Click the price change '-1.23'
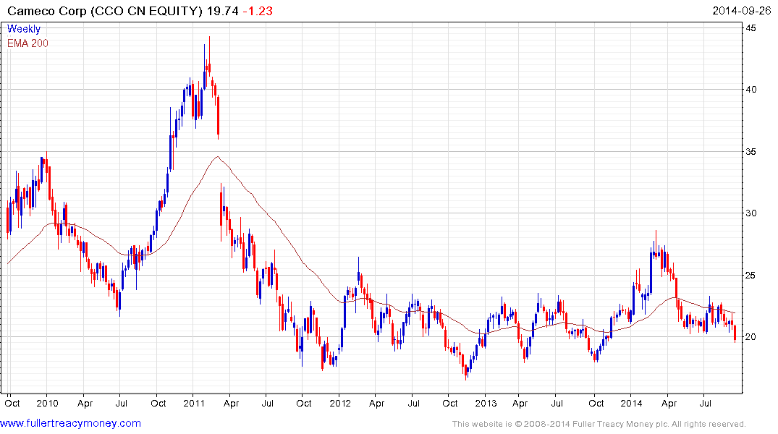The width and height of the screenshot is (778, 434). 258,11
